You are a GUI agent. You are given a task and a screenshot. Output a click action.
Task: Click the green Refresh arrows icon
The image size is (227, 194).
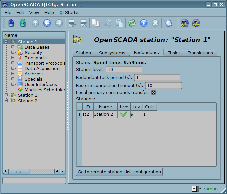pos(132,23)
